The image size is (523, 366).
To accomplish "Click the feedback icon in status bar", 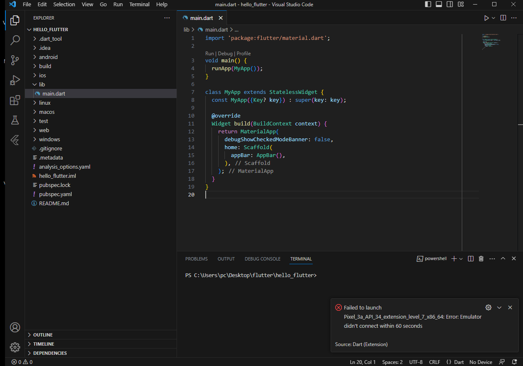I will [502, 362].
